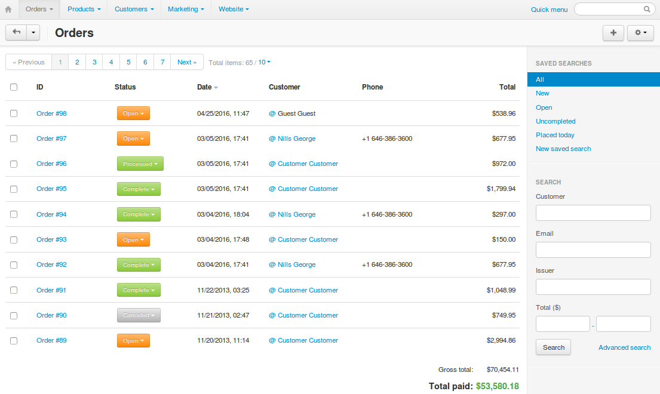Show the Placed today saved search
The height and width of the screenshot is (394, 660).
(555, 135)
